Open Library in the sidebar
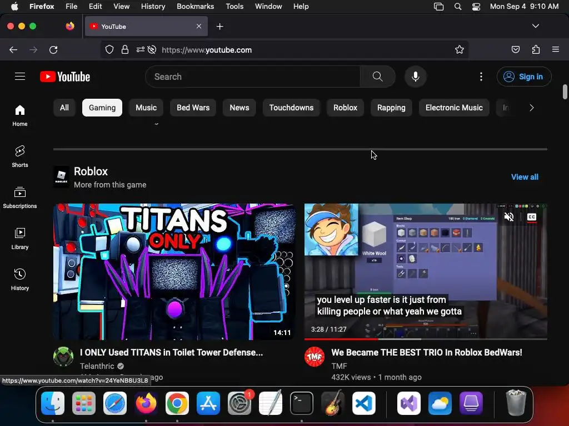This screenshot has height=426, width=569. (20, 239)
